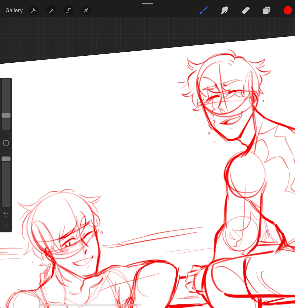Select the Eraser tool
Screen dimensions: 295x308
(245, 10)
